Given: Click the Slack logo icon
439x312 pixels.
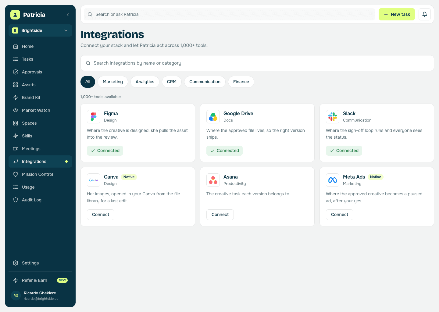Looking at the screenshot, I should click(x=333, y=117).
